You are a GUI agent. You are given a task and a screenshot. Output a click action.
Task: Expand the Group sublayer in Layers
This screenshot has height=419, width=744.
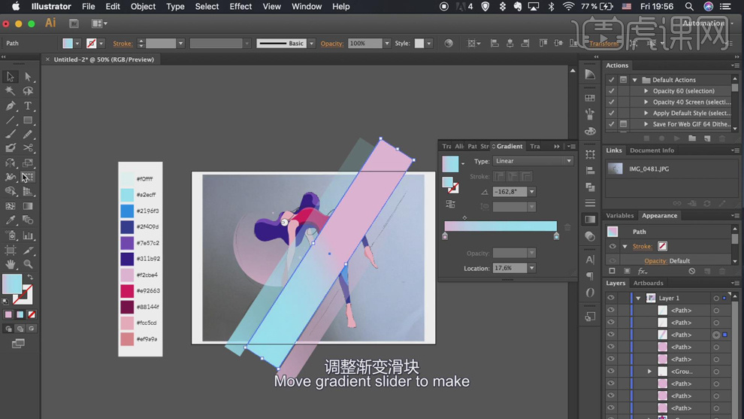click(x=649, y=372)
